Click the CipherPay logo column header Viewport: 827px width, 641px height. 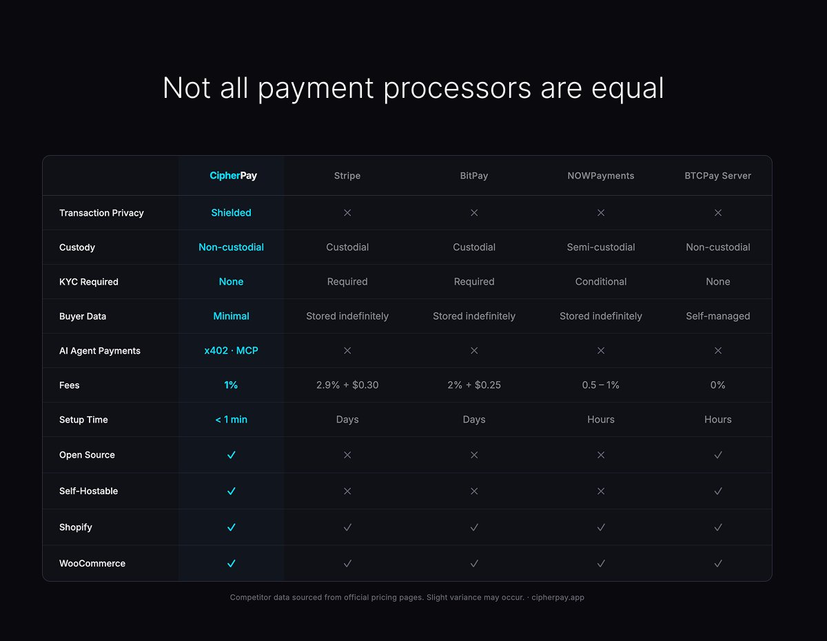point(233,176)
